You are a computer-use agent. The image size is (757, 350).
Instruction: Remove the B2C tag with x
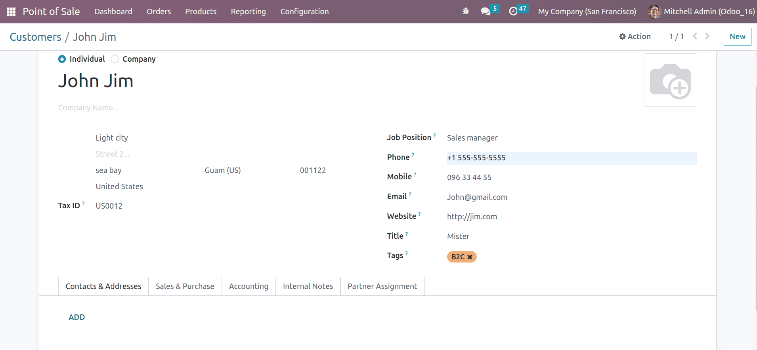point(470,257)
